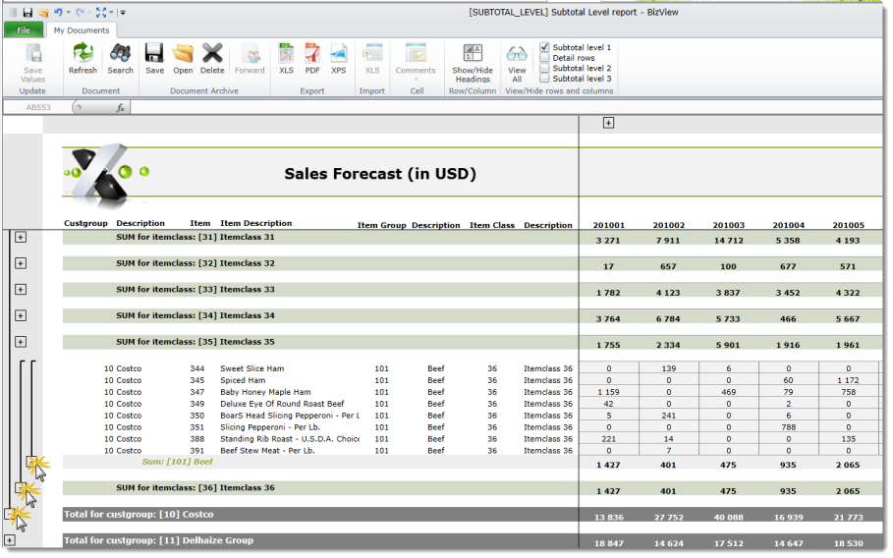Click value 13 836 in Costco total
The image size is (893, 558).
point(608,517)
